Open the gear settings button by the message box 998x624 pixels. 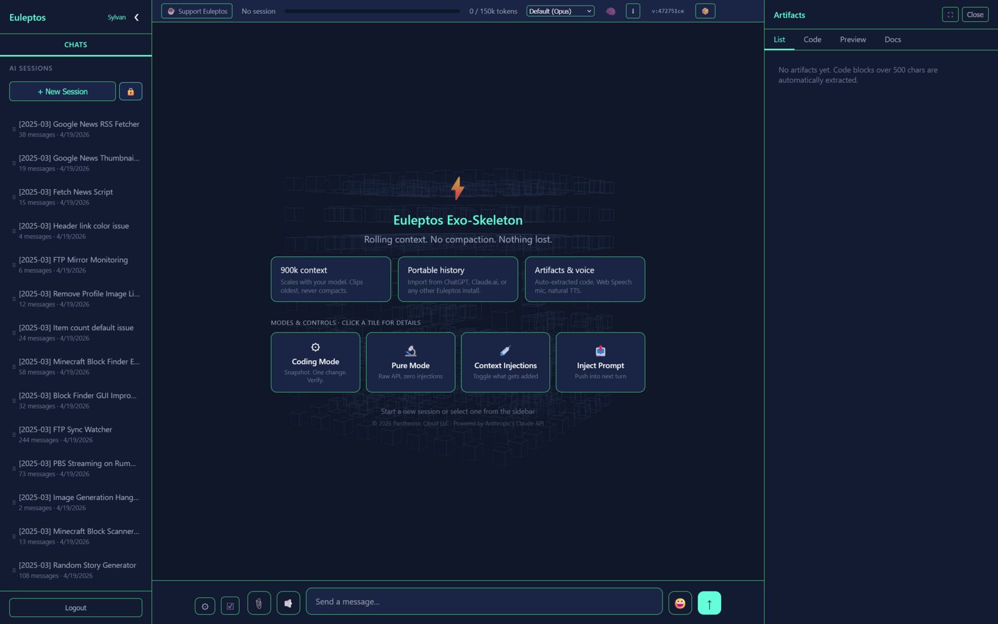click(205, 606)
